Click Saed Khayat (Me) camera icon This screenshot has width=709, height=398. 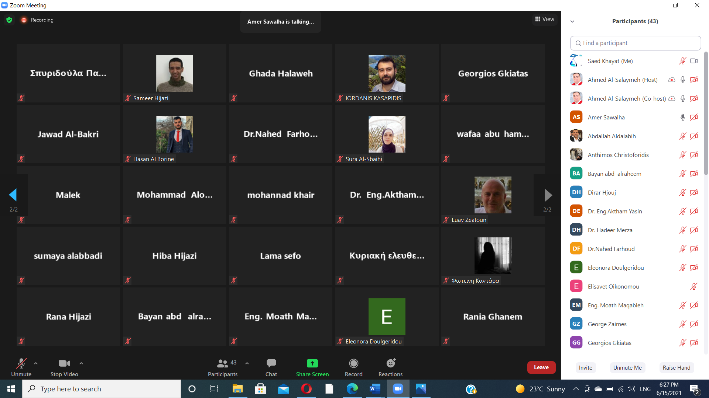[694, 61]
